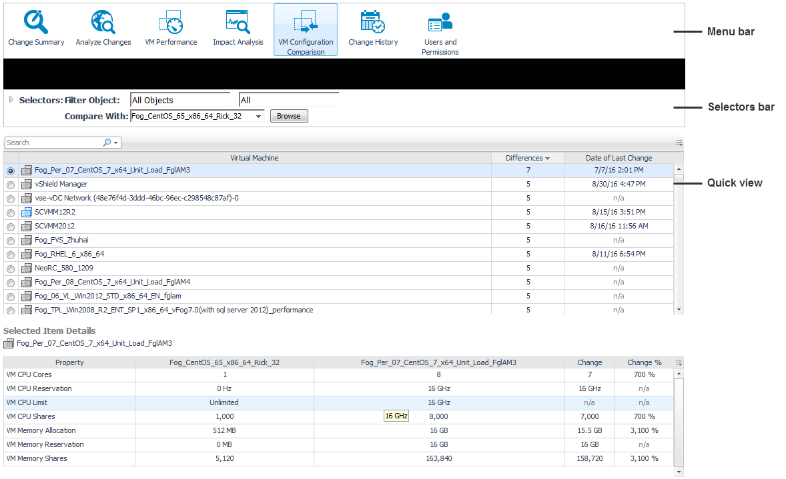Expand the Selectors disclosure triangle

tap(11, 100)
